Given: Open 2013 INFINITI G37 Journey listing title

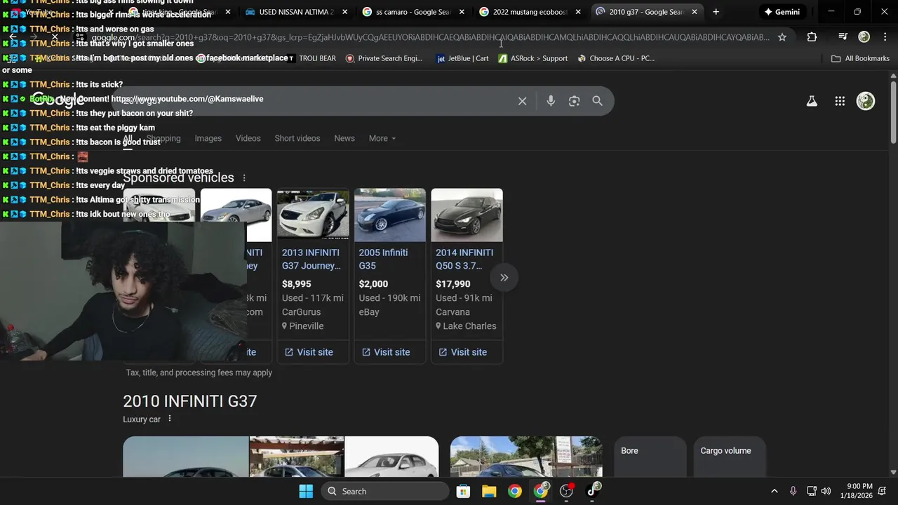Looking at the screenshot, I should (x=311, y=259).
